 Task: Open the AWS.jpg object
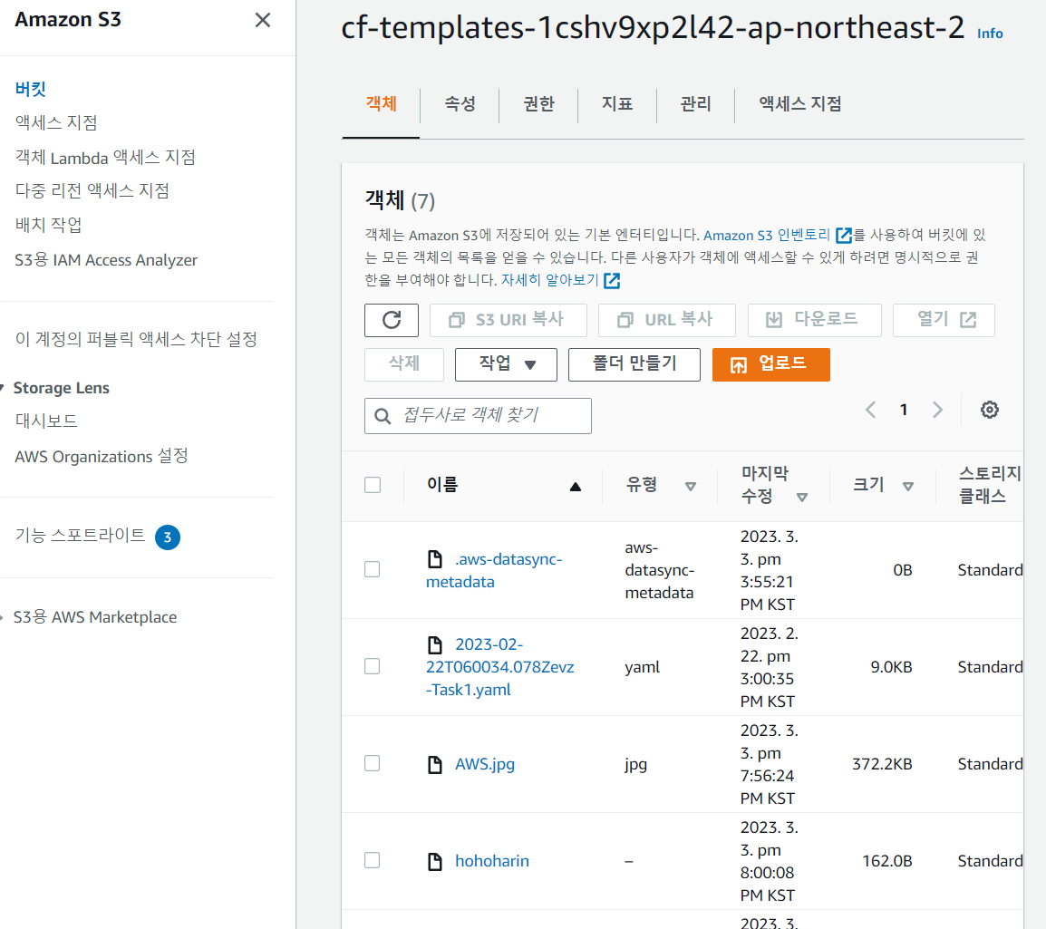pos(485,764)
